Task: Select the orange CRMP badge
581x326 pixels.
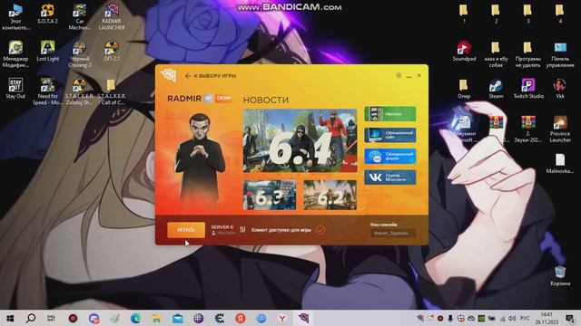Action: pyautogui.click(x=224, y=99)
